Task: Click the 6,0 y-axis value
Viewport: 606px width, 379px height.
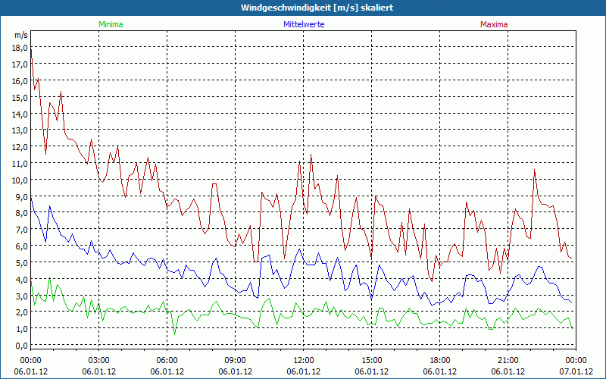Action: point(22,246)
